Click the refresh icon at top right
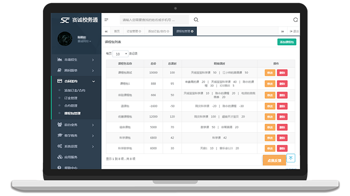This screenshot has height=196, width=350. click(x=295, y=20)
